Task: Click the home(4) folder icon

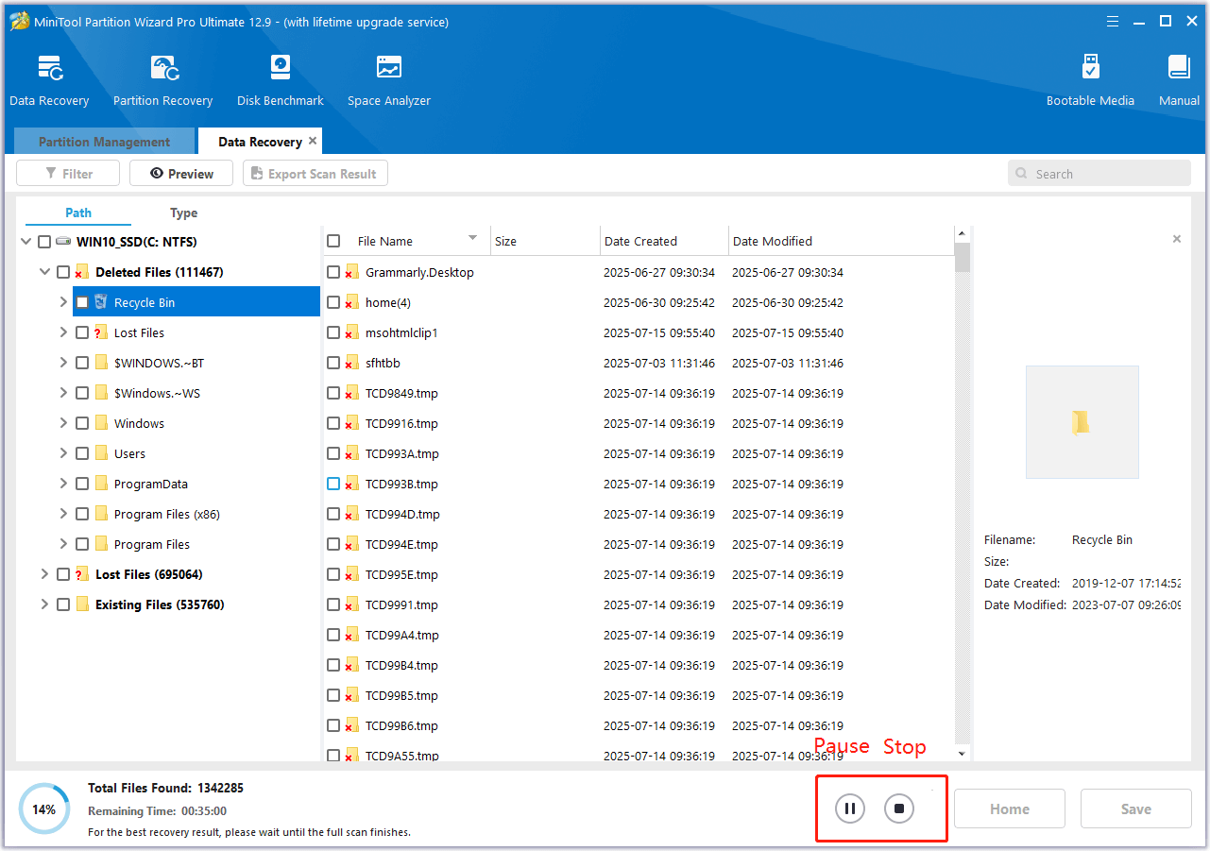Action: [352, 302]
